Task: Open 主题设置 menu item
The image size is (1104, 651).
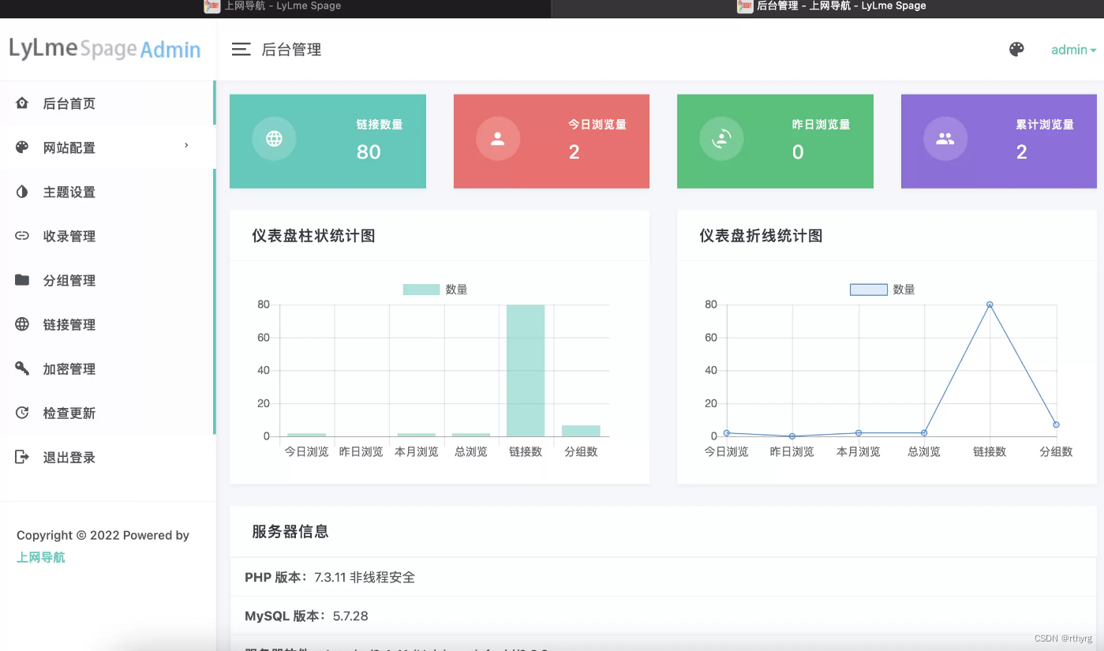Action: click(x=107, y=192)
